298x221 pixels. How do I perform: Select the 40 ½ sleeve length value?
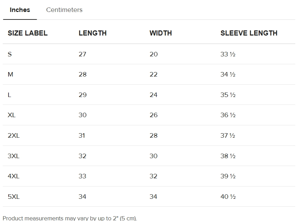pyautogui.click(x=228, y=197)
